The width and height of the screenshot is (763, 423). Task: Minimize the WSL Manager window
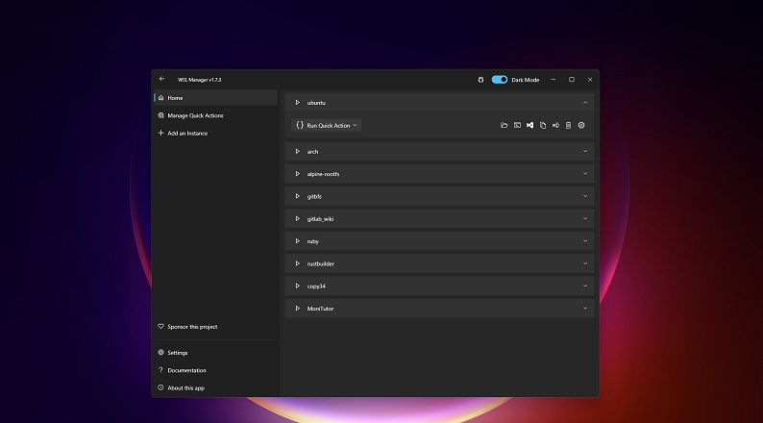tap(554, 80)
